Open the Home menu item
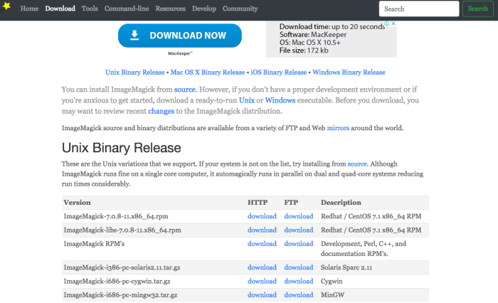Image resolution: width=498 pixels, height=303 pixels. pyautogui.click(x=30, y=9)
